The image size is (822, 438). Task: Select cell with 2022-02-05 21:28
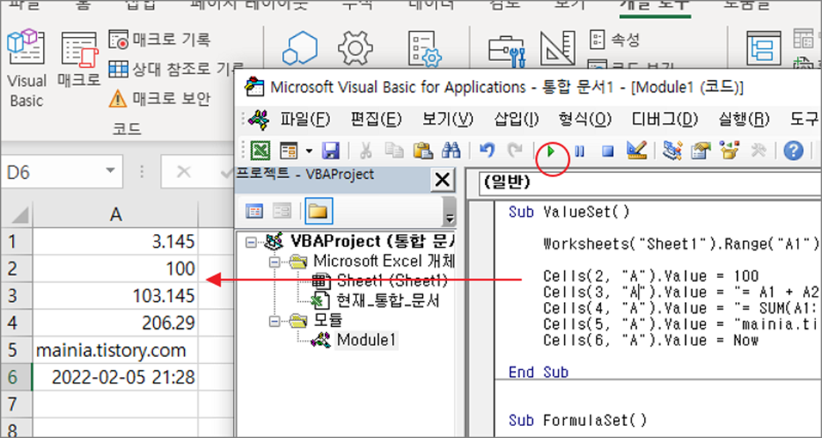coord(116,377)
